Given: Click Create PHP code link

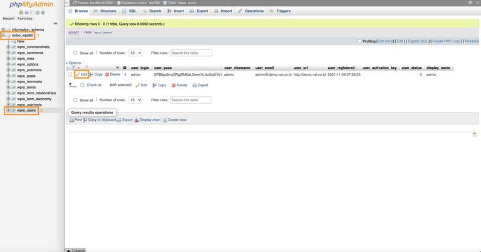Looking at the screenshot, I should tap(446, 41).
